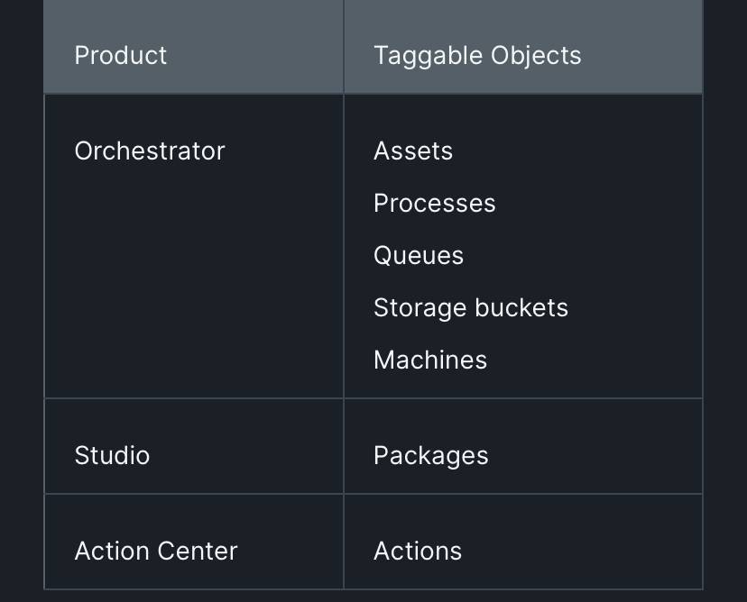The image size is (747, 602).
Task: Click empty space right of Packages
Action: [595, 456]
